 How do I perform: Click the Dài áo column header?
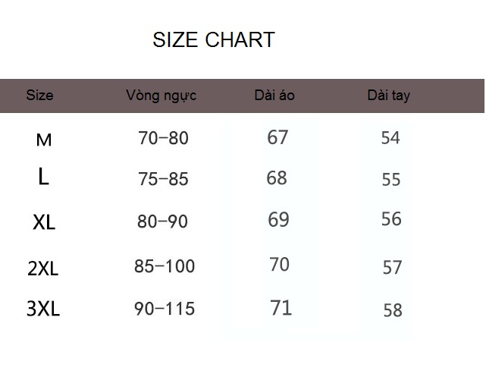pos(274,95)
